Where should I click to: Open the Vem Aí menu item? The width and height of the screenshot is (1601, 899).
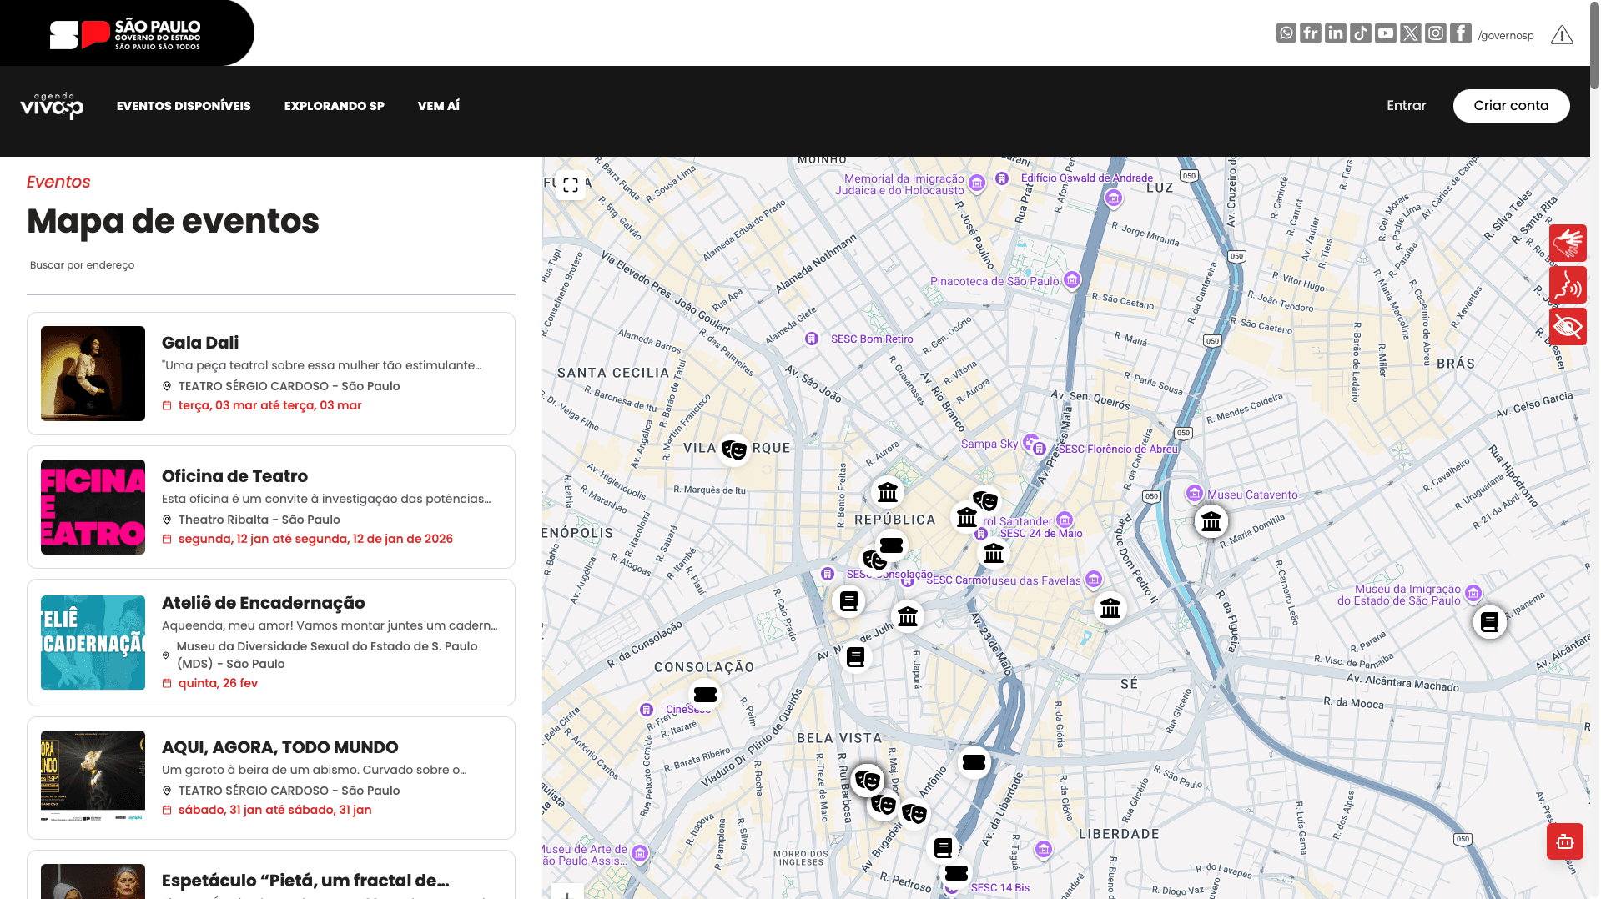[439, 106]
